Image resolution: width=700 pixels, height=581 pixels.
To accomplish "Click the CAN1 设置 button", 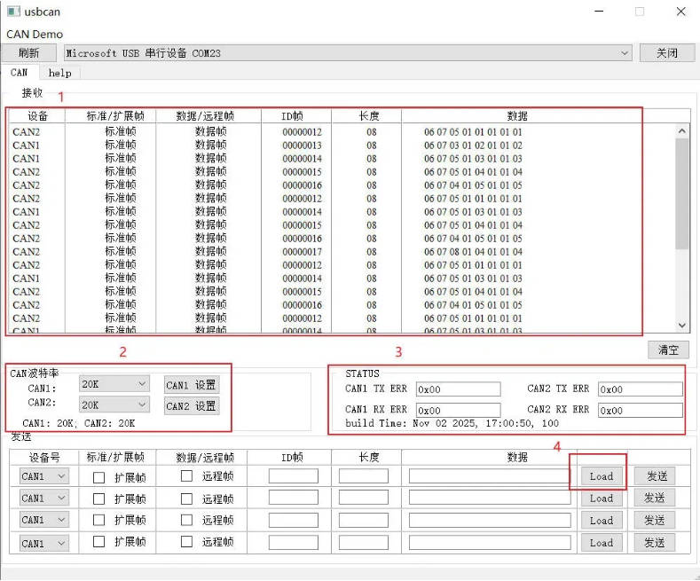I will coord(192,385).
